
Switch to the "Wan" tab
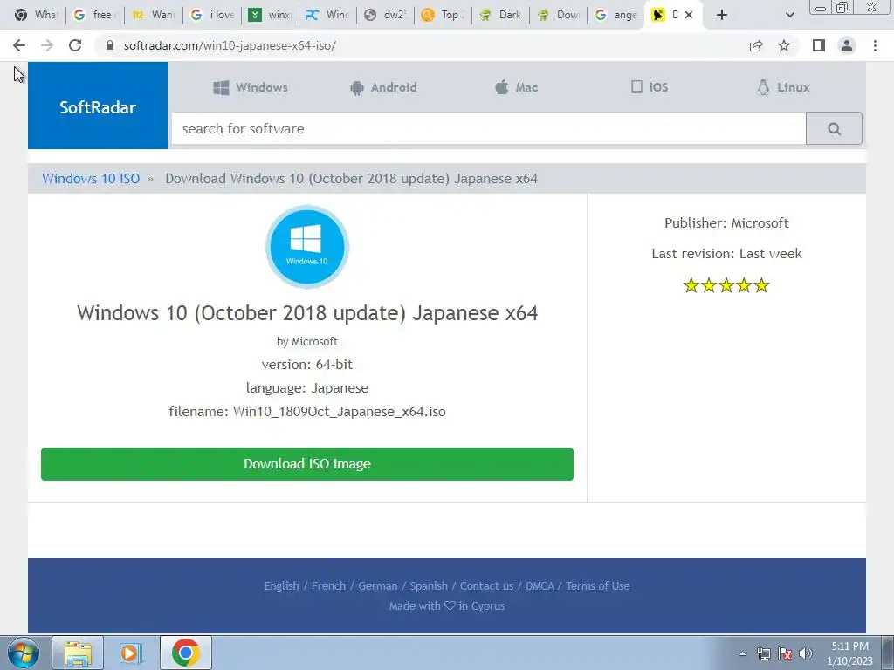153,16
